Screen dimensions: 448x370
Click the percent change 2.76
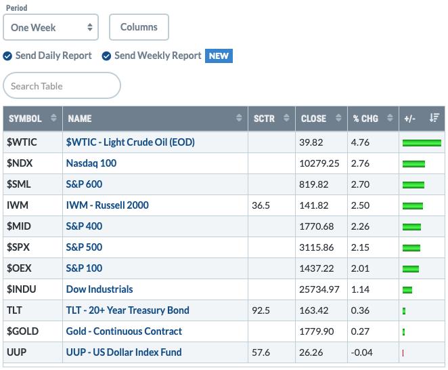click(x=360, y=163)
